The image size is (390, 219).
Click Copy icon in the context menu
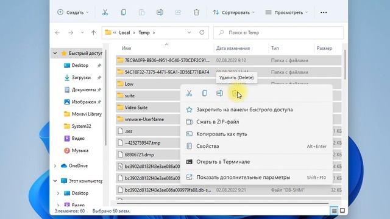(x=205, y=93)
